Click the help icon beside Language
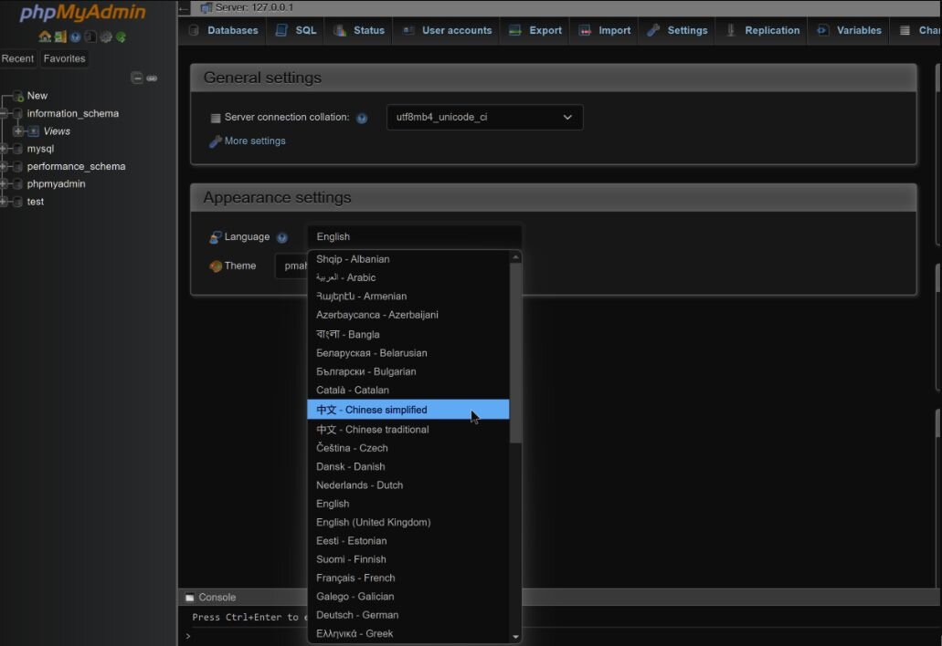 click(282, 237)
